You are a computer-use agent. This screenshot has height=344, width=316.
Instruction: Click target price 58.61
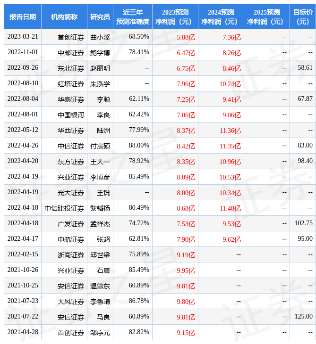click(305, 68)
